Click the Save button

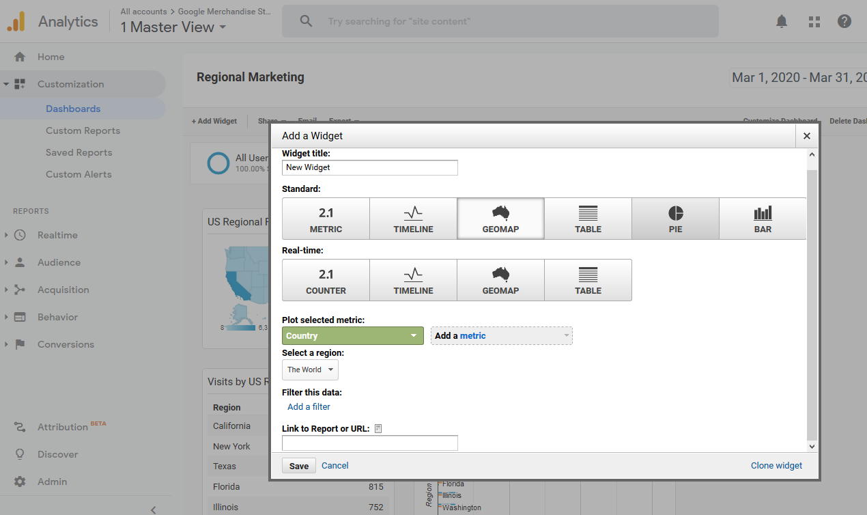coord(298,466)
